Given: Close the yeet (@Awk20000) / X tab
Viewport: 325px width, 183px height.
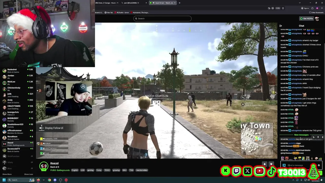Looking at the screenshot, I should tap(146, 3).
